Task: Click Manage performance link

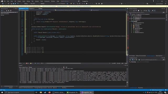Action: click(x=62, y=6)
